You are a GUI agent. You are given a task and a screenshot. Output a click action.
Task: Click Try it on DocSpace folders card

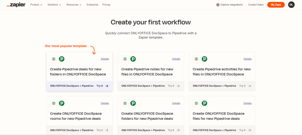coord(171,130)
